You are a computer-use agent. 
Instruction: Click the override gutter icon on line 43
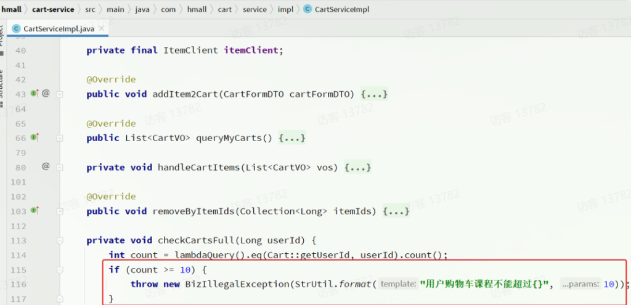[35, 94]
